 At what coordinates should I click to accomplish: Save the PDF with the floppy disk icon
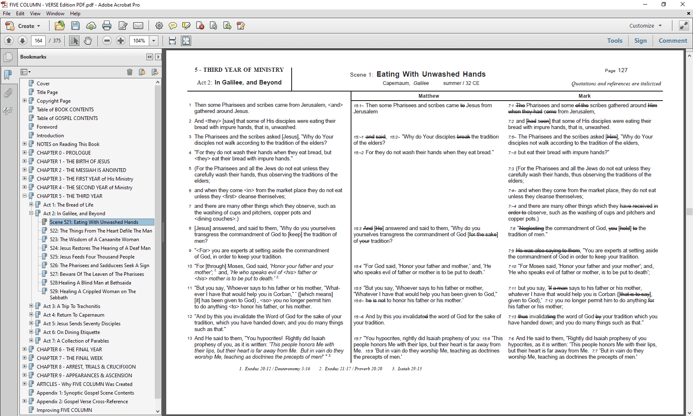coord(75,26)
